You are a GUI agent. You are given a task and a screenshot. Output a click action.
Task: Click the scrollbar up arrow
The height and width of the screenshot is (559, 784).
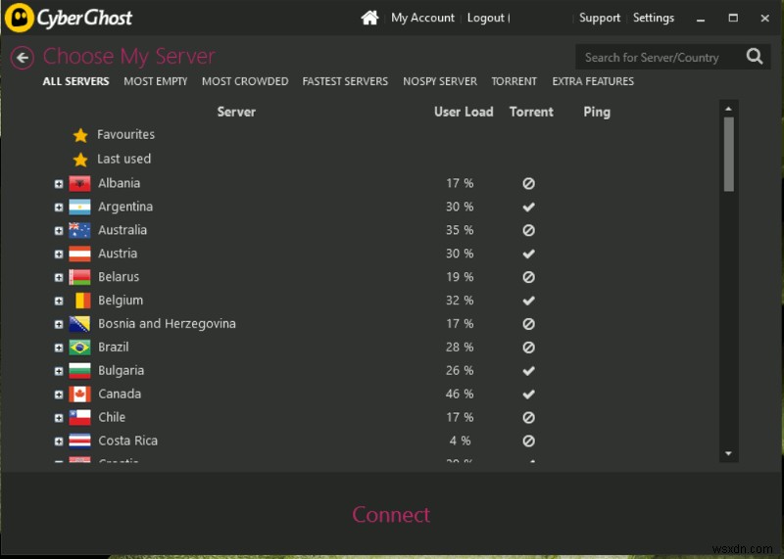pos(728,109)
